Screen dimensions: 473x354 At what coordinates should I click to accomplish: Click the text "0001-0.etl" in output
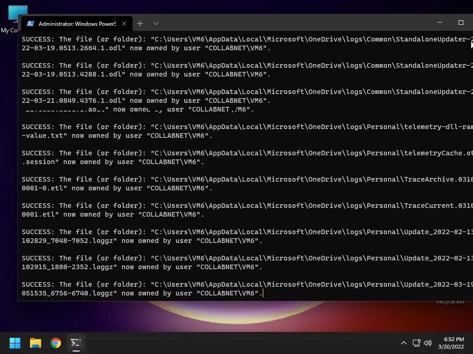(x=42, y=188)
